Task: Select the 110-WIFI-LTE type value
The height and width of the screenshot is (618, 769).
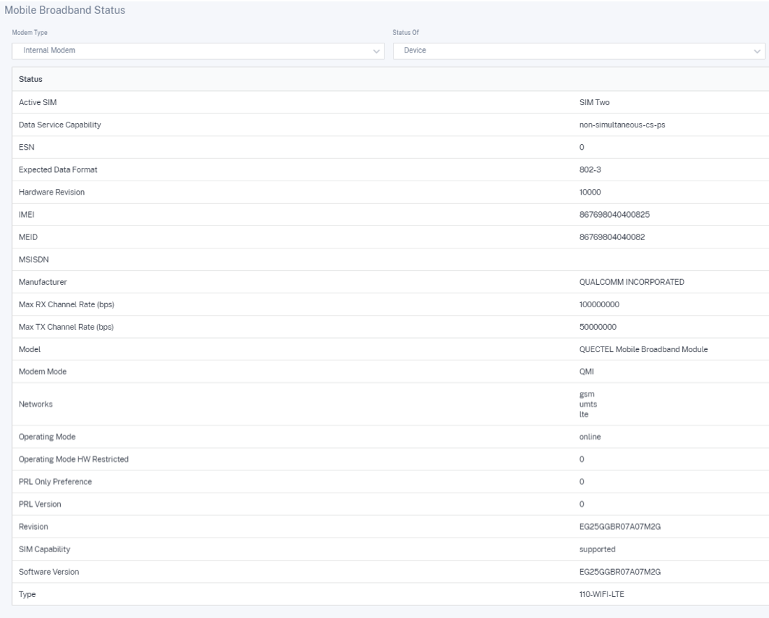Action: 602,594
